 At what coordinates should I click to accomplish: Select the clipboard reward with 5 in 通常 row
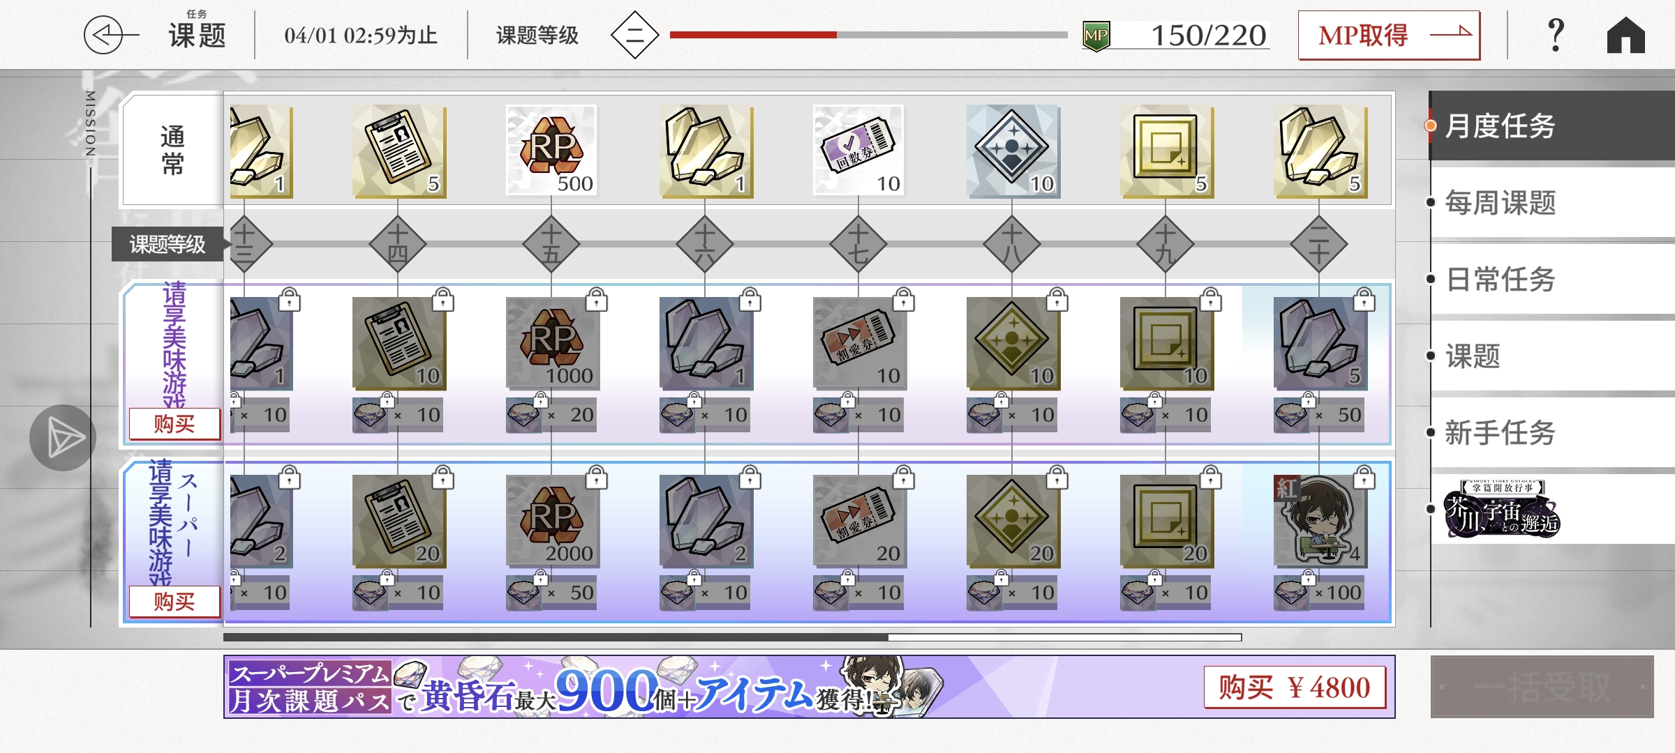click(399, 151)
